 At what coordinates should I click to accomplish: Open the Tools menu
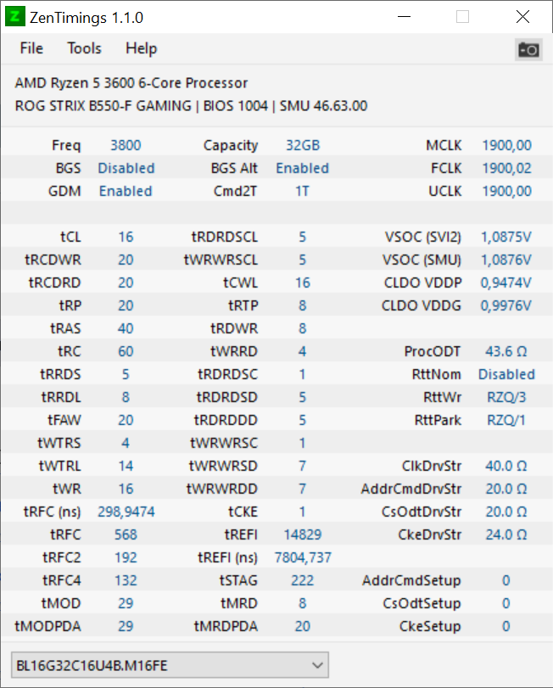pyautogui.click(x=84, y=48)
